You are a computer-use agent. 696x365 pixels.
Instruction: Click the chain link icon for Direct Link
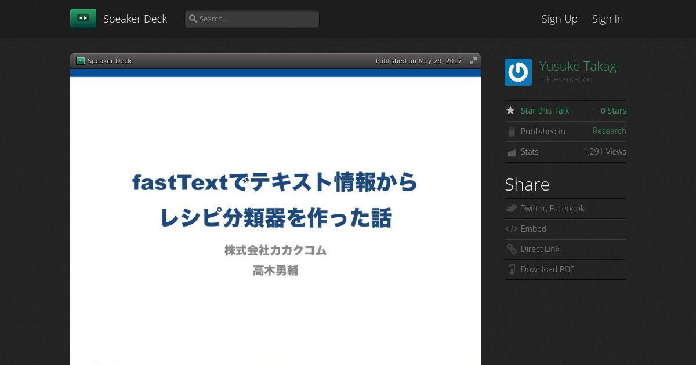[x=511, y=249]
